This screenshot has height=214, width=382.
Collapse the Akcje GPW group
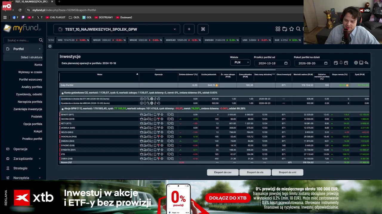[62, 109]
